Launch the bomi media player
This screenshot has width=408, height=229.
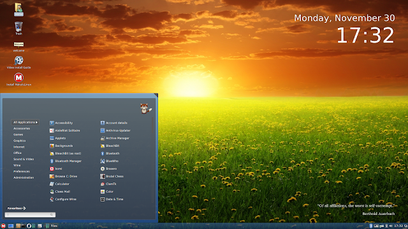click(x=55, y=169)
